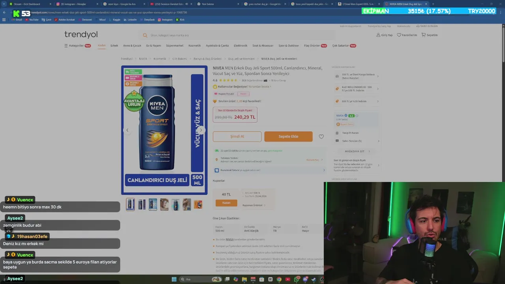Launch Microsoft Store from the taskbar
Viewport: 505px width, 284px height.
(x=262, y=279)
